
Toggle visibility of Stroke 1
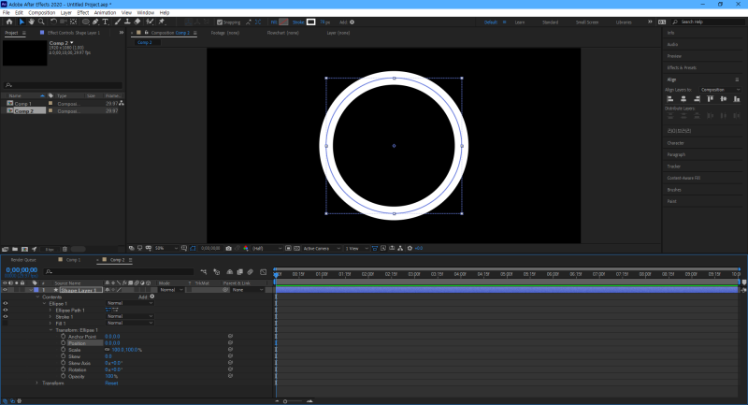pyautogui.click(x=6, y=317)
